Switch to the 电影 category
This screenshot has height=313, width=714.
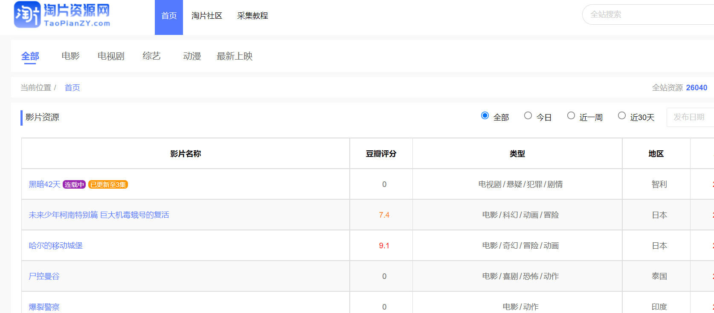coord(70,56)
